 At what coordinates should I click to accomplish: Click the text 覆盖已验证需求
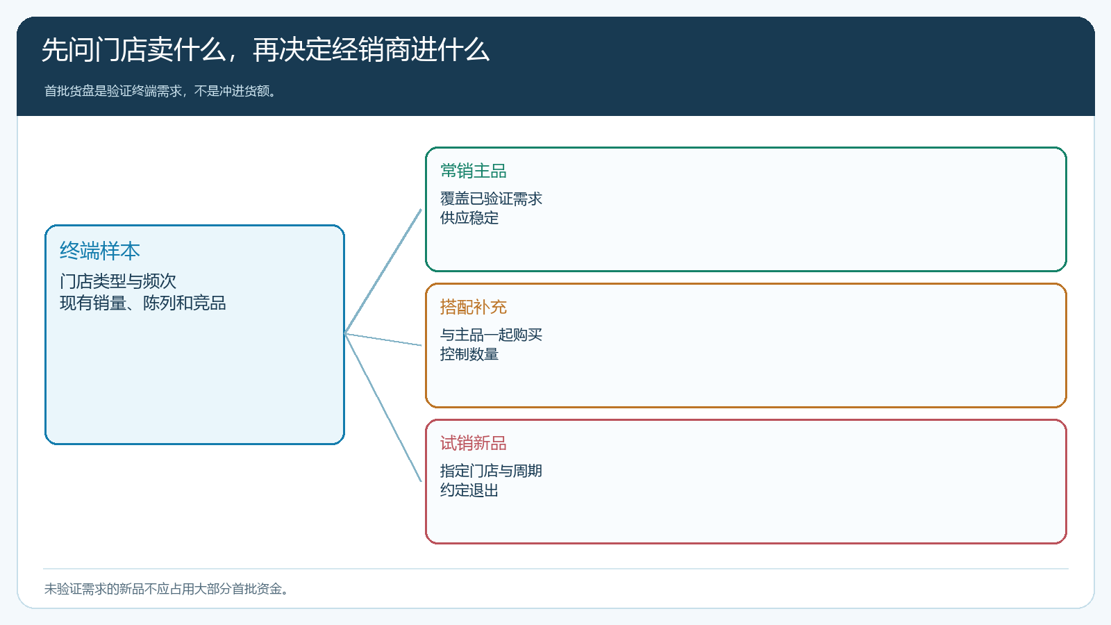(x=491, y=199)
